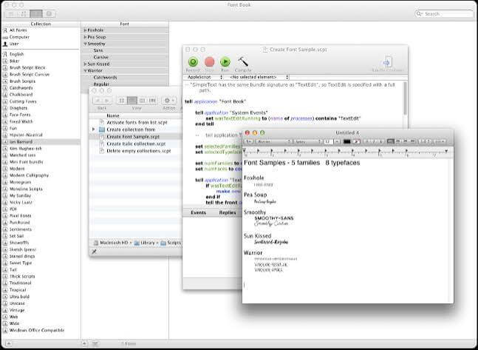478x350 pixels.
Task: Switch Finder to icon view
Action: pos(122,101)
